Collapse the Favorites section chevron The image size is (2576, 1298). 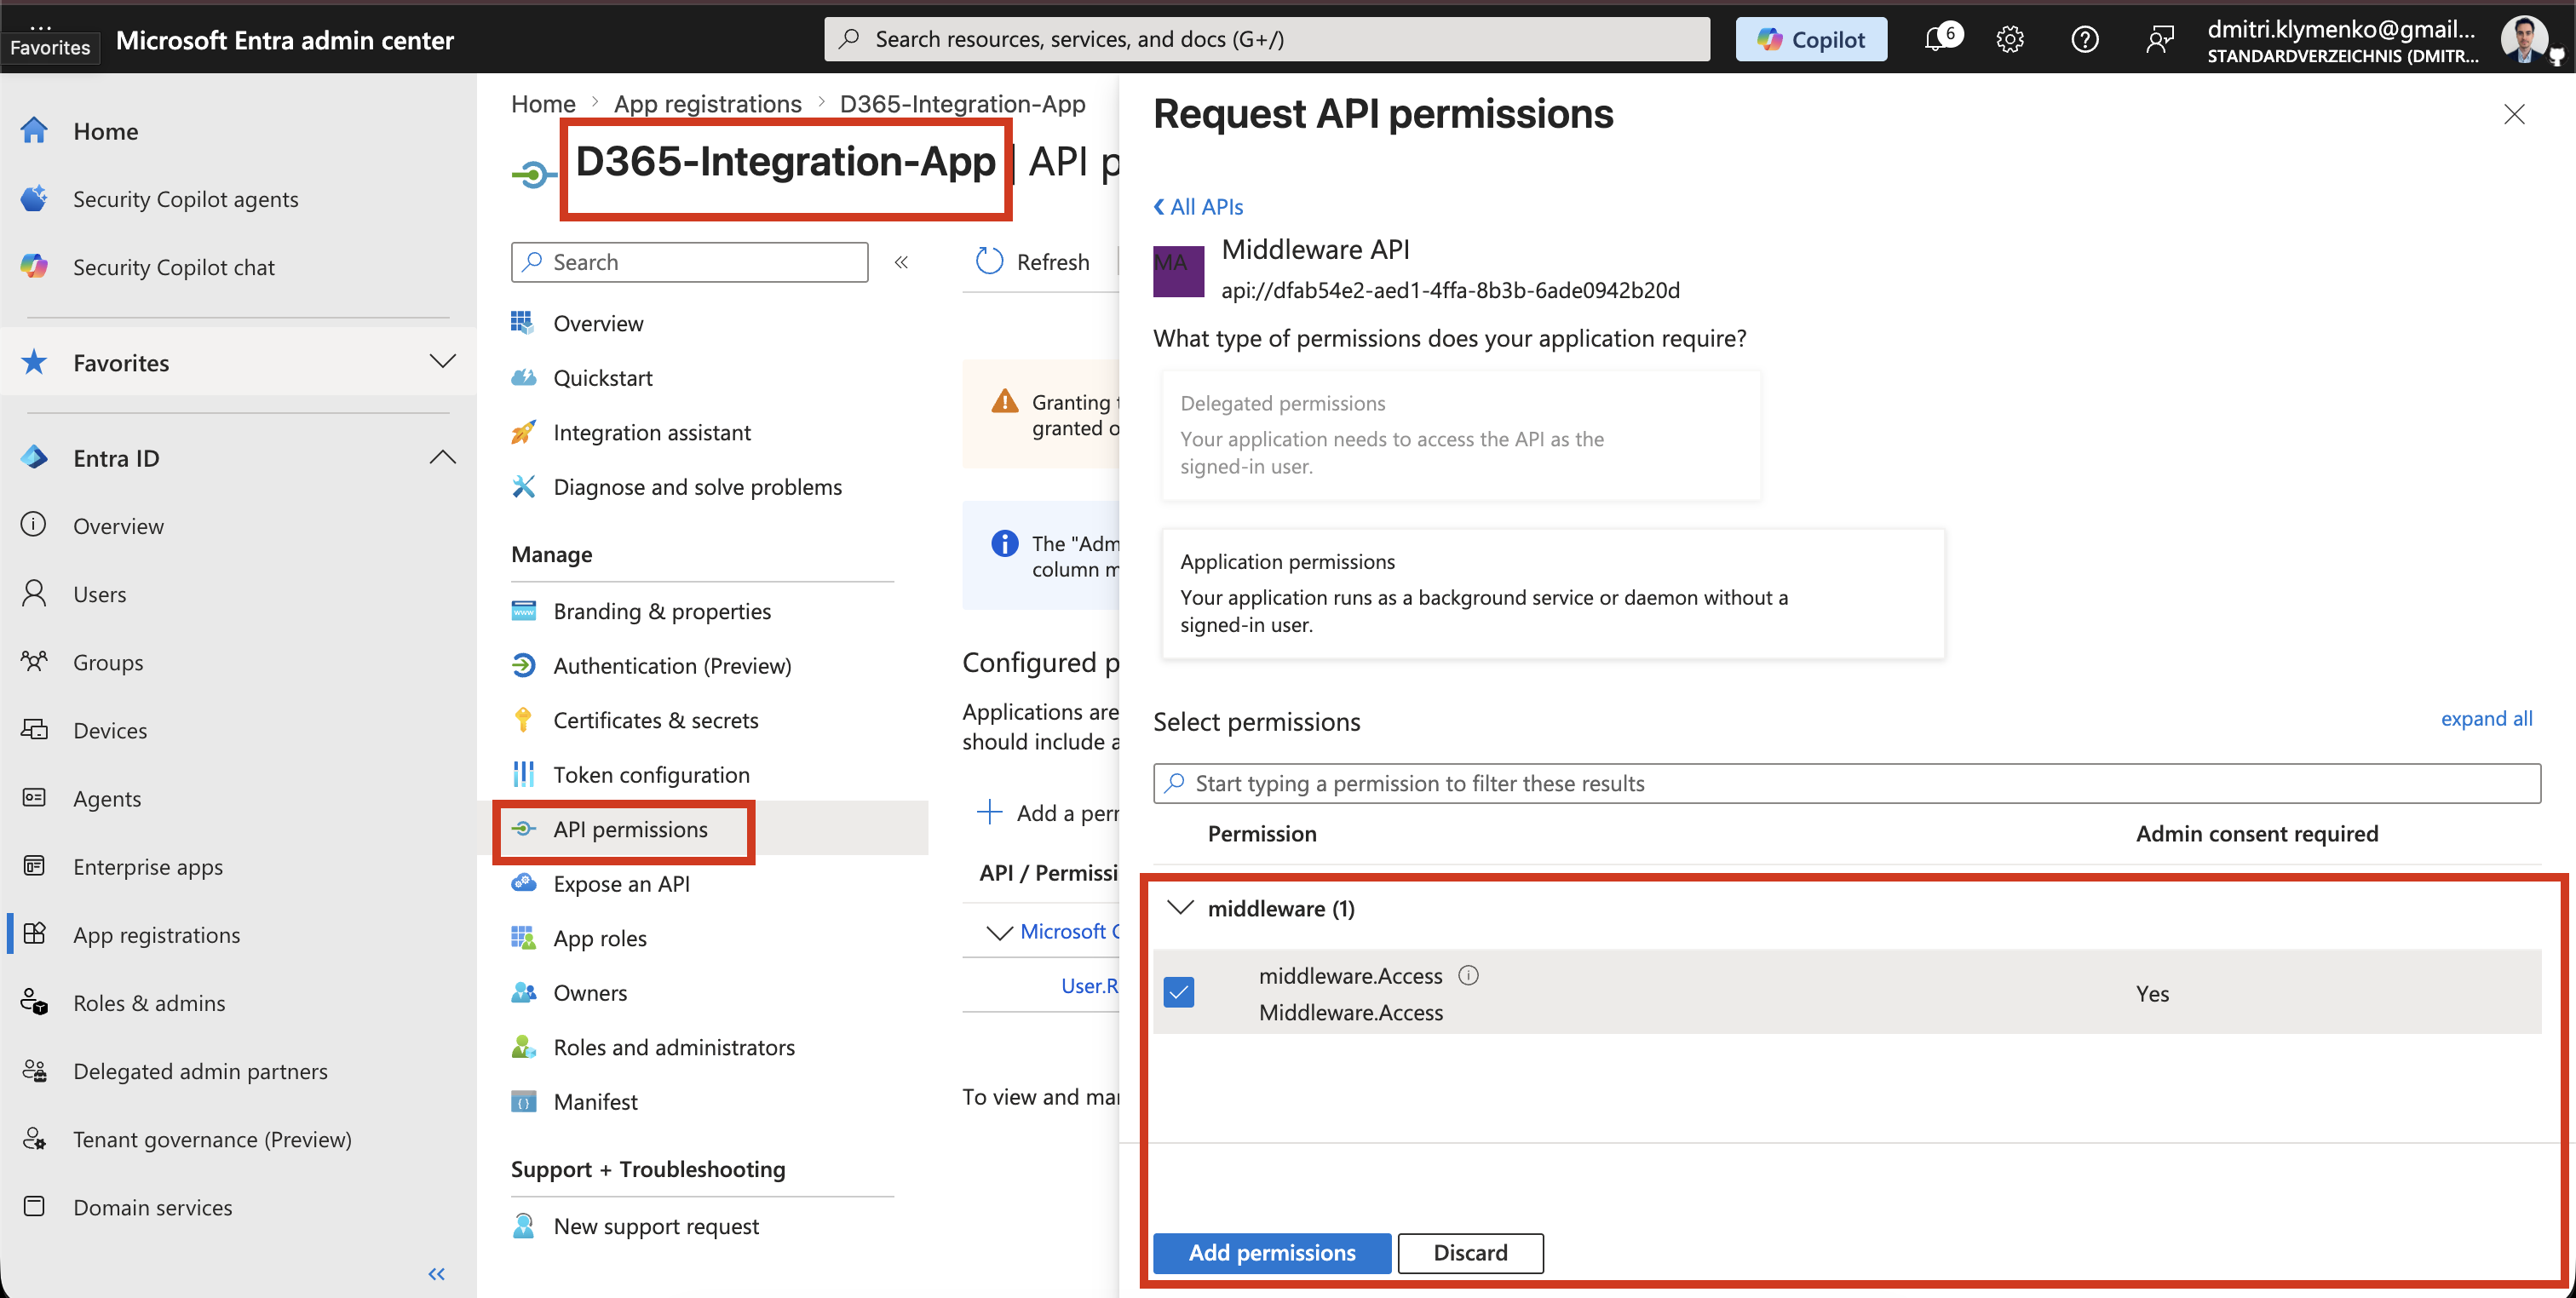442,361
